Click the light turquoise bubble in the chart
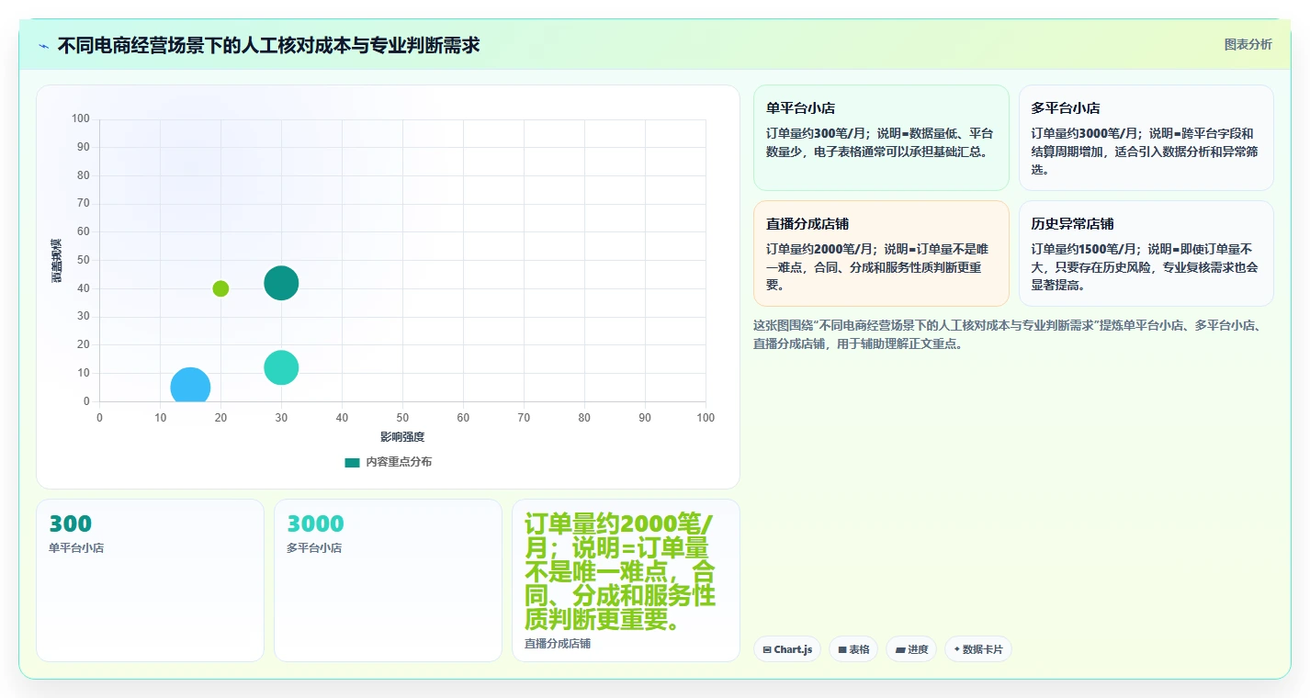This screenshot has width=1310, height=698. [281, 367]
